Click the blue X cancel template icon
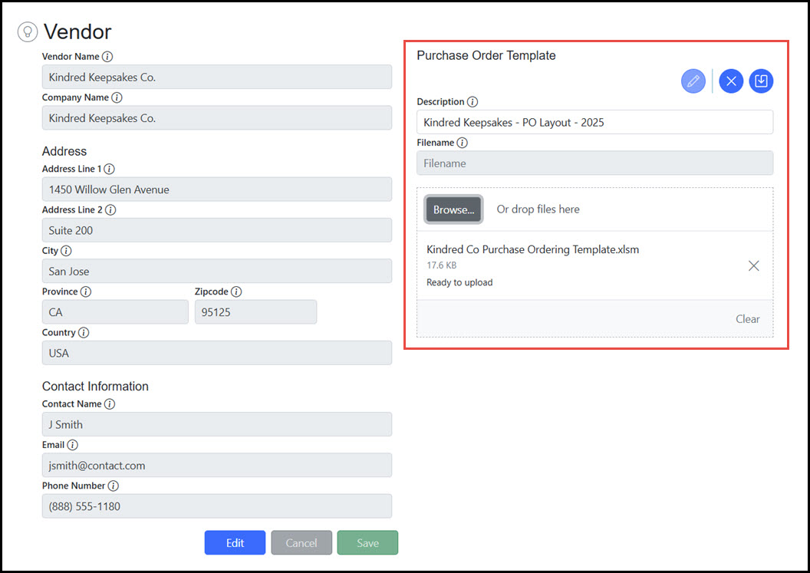Viewport: 810px width, 573px height. pos(730,81)
